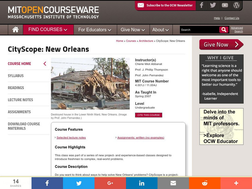Image resolution: width=252 pixels, height=189 pixels.
Task: Click the MIT OpenCourseWare logo
Action: click(53, 12)
